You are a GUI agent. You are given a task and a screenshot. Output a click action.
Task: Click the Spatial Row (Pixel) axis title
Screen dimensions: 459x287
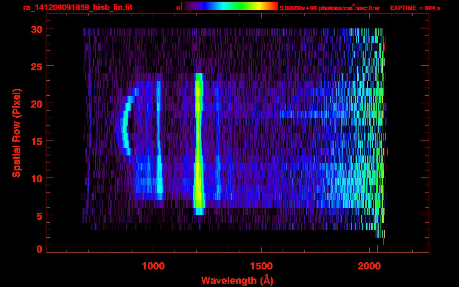[x=16, y=133]
